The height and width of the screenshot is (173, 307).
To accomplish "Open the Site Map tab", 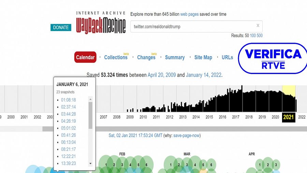I will pyautogui.click(x=203, y=57).
